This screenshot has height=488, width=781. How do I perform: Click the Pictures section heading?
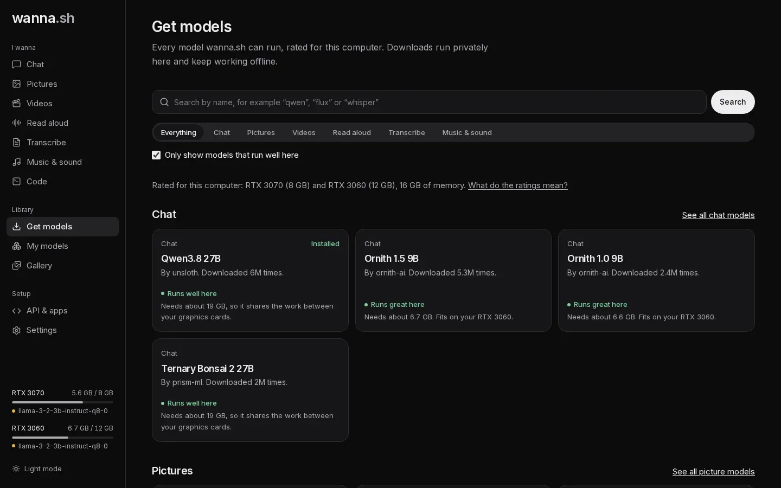pos(172,471)
